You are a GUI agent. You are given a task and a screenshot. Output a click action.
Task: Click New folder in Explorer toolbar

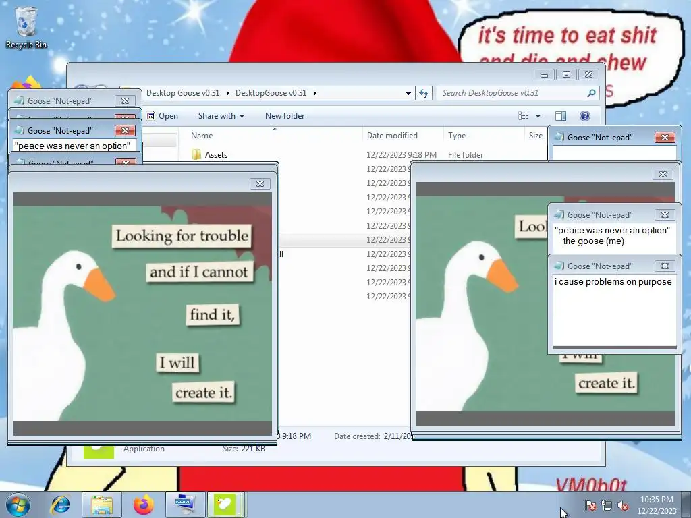[285, 116]
